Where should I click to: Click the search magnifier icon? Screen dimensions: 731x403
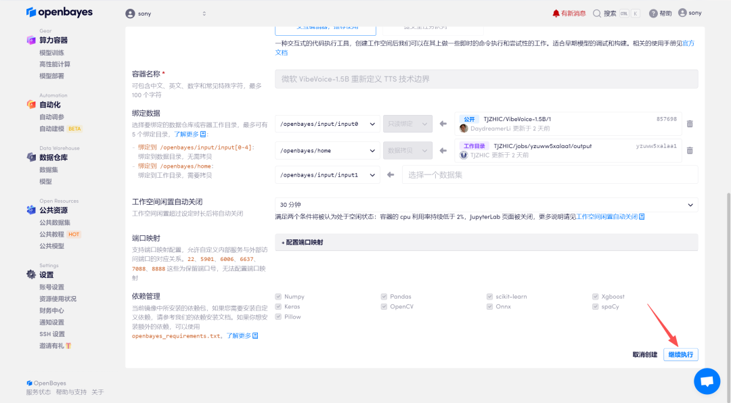pos(597,13)
